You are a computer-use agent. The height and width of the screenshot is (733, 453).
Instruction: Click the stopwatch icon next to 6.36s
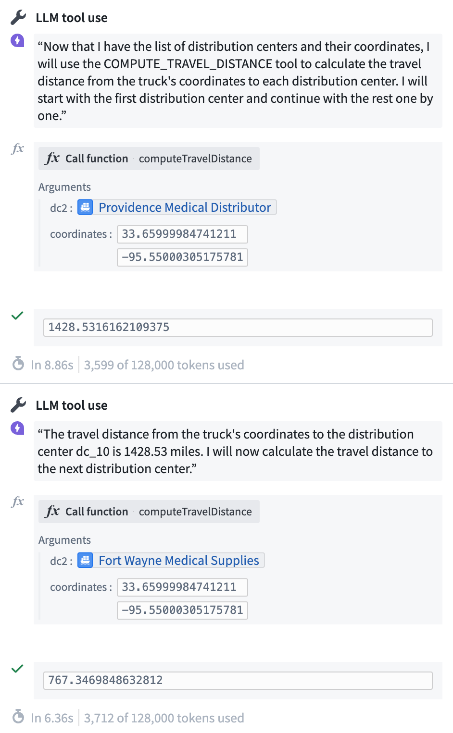(x=18, y=717)
